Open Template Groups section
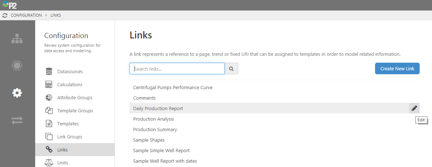432x167 pixels. (75, 111)
